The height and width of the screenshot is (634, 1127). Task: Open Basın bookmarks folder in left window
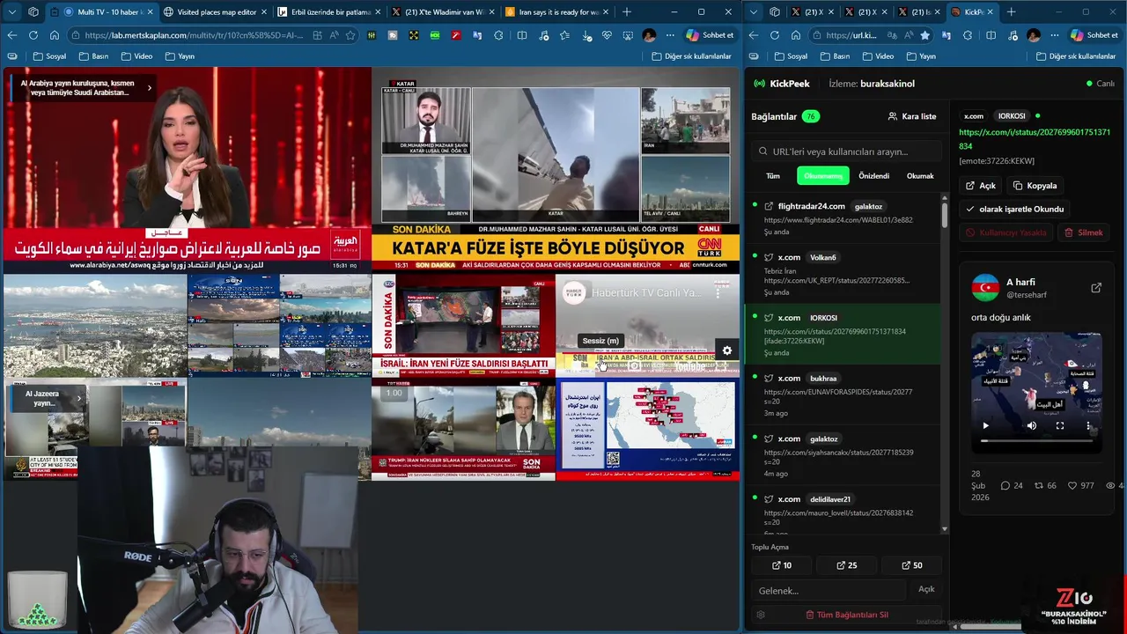click(93, 56)
